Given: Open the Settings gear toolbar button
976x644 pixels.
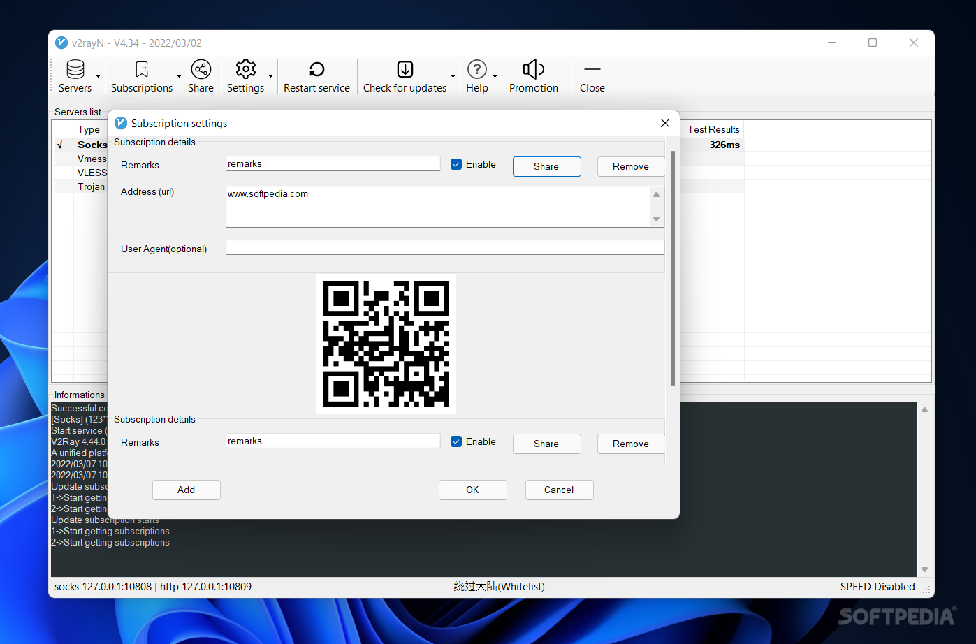Looking at the screenshot, I should click(x=245, y=76).
